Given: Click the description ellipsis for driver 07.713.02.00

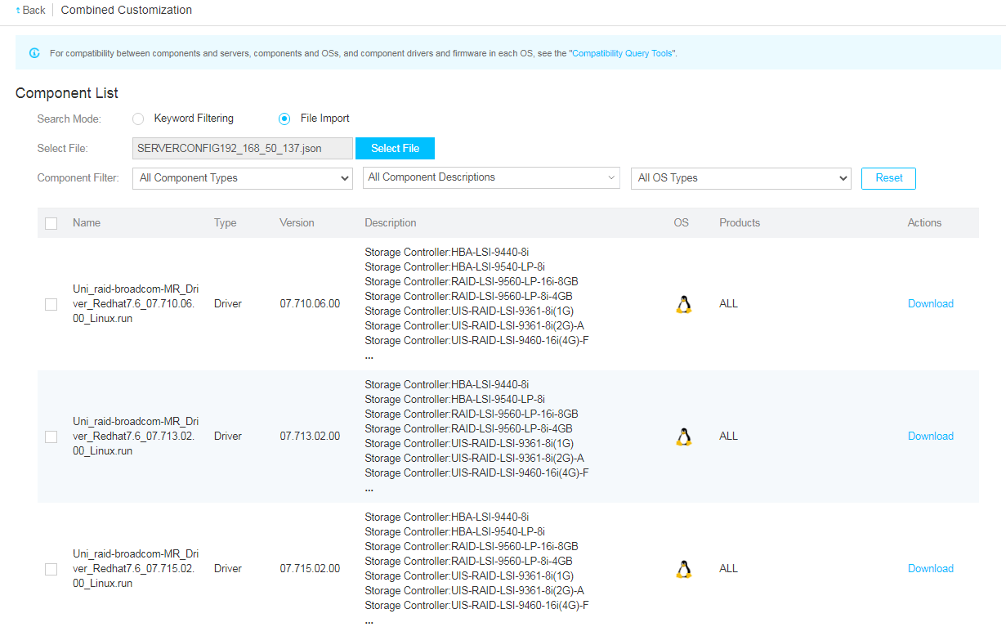Looking at the screenshot, I should pos(369,489).
